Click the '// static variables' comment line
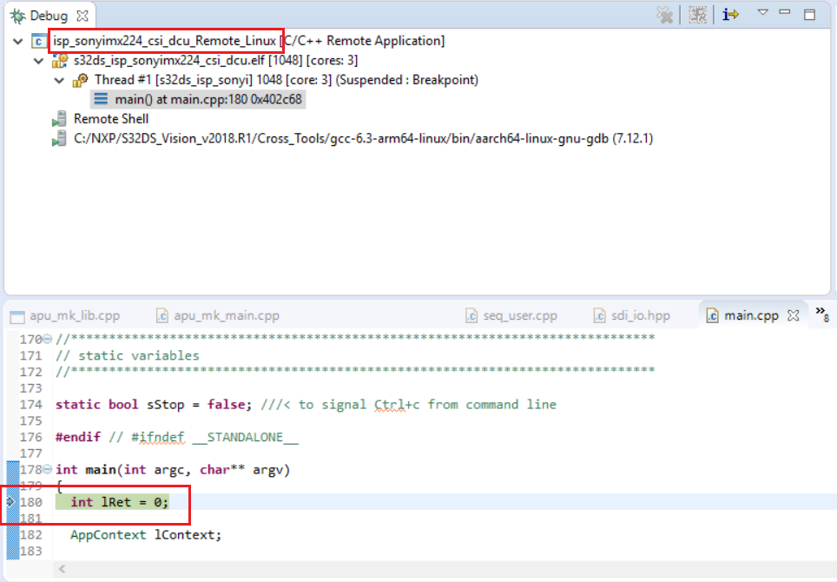 (x=128, y=355)
